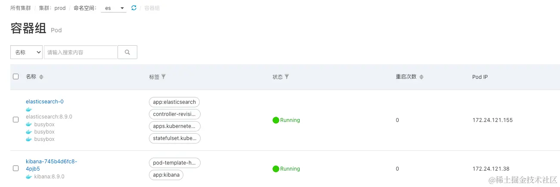Go to 所有集群 breadcrumb
Screen dimensions: 560x187
pos(21,8)
